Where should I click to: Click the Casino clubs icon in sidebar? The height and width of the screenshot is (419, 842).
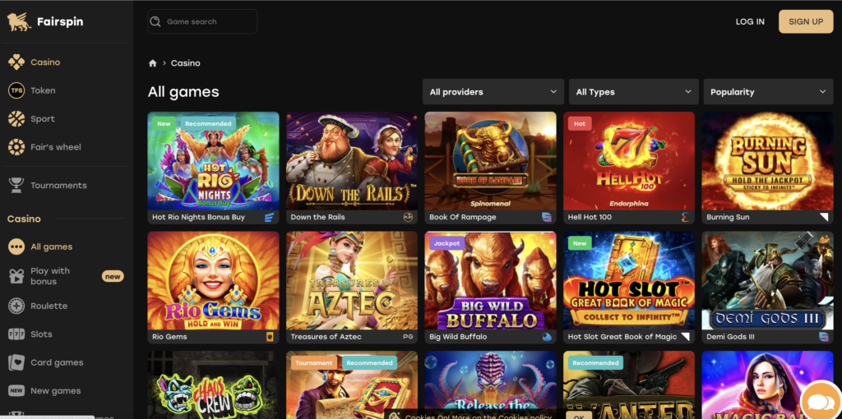pyautogui.click(x=16, y=62)
